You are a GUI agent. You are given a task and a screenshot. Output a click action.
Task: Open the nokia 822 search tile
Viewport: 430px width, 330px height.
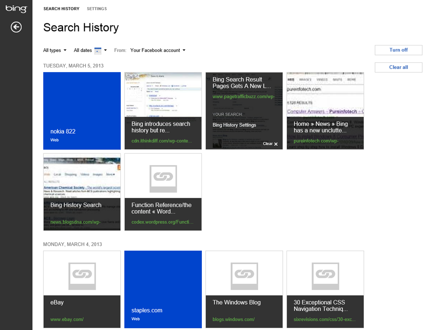82,111
